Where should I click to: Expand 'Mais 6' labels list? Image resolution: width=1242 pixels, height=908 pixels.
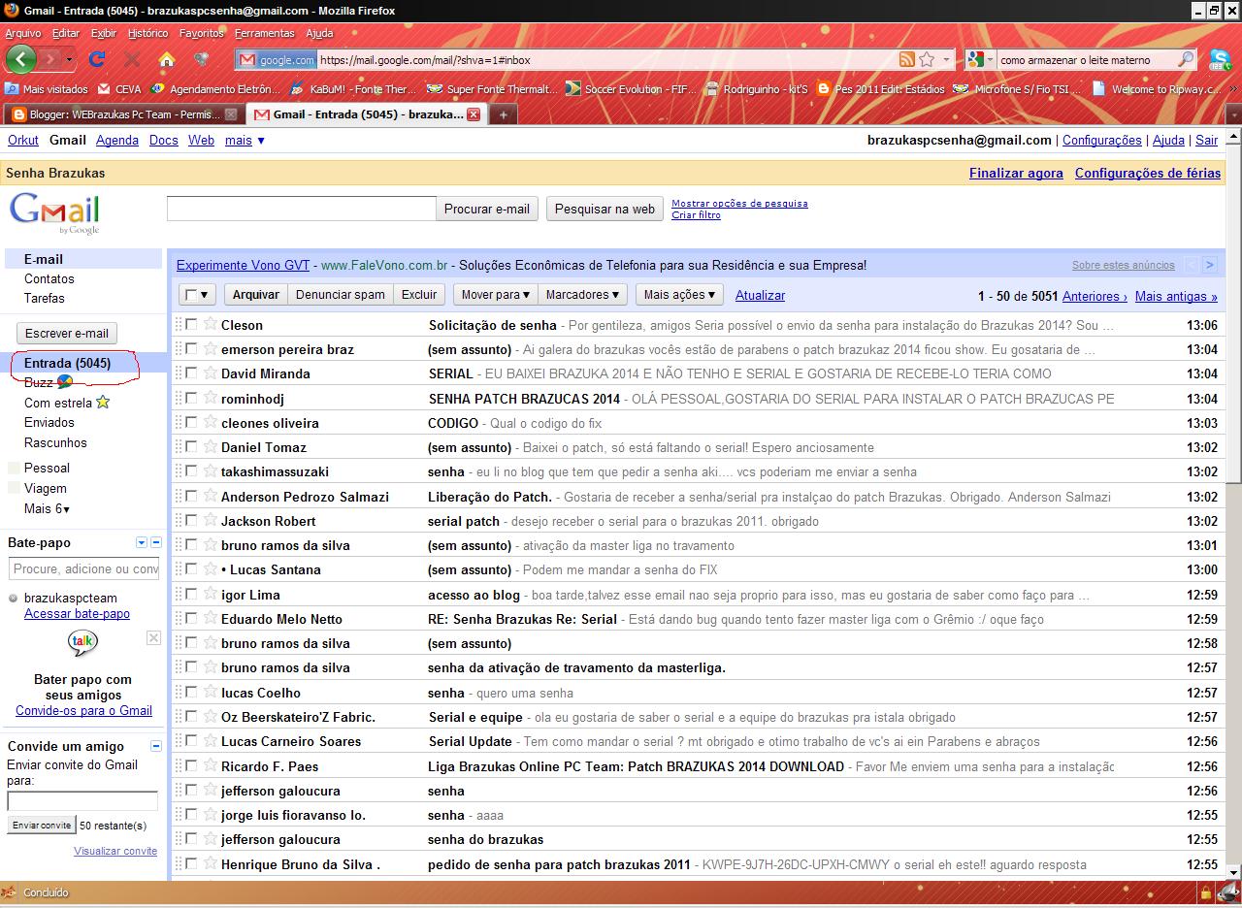[47, 508]
